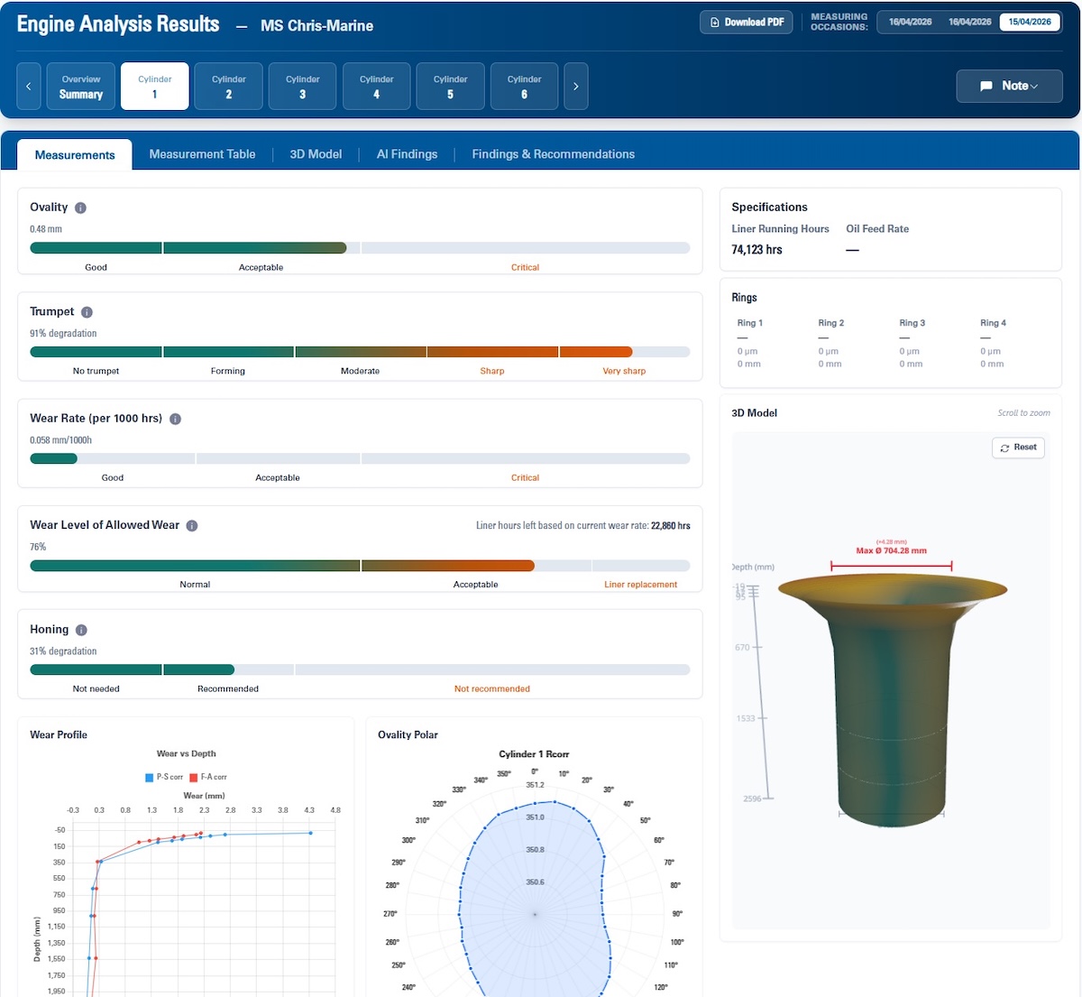Click info icon for Wear Level of Allowed Wear
The image size is (1082, 997).
(192, 526)
